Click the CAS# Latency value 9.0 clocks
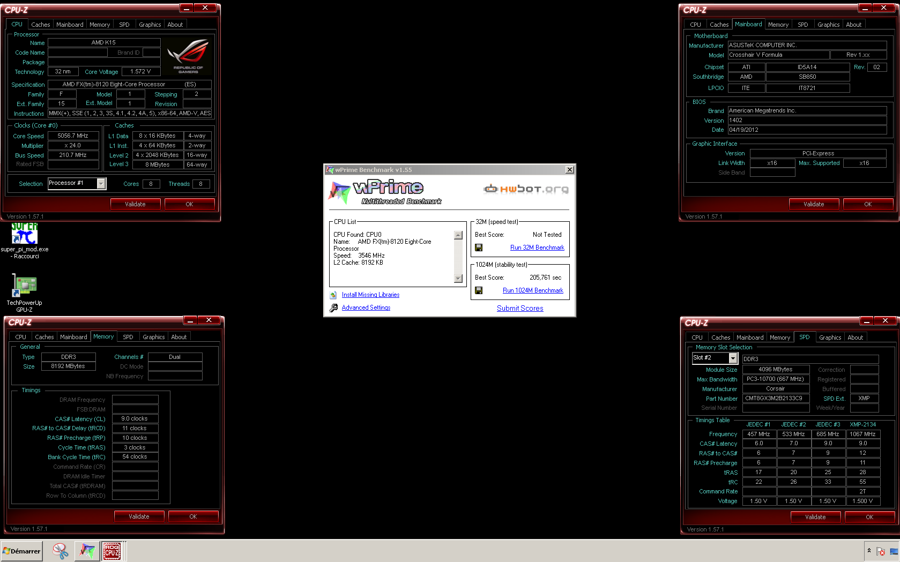Screen dimensions: 900x562 pyautogui.click(x=135, y=419)
